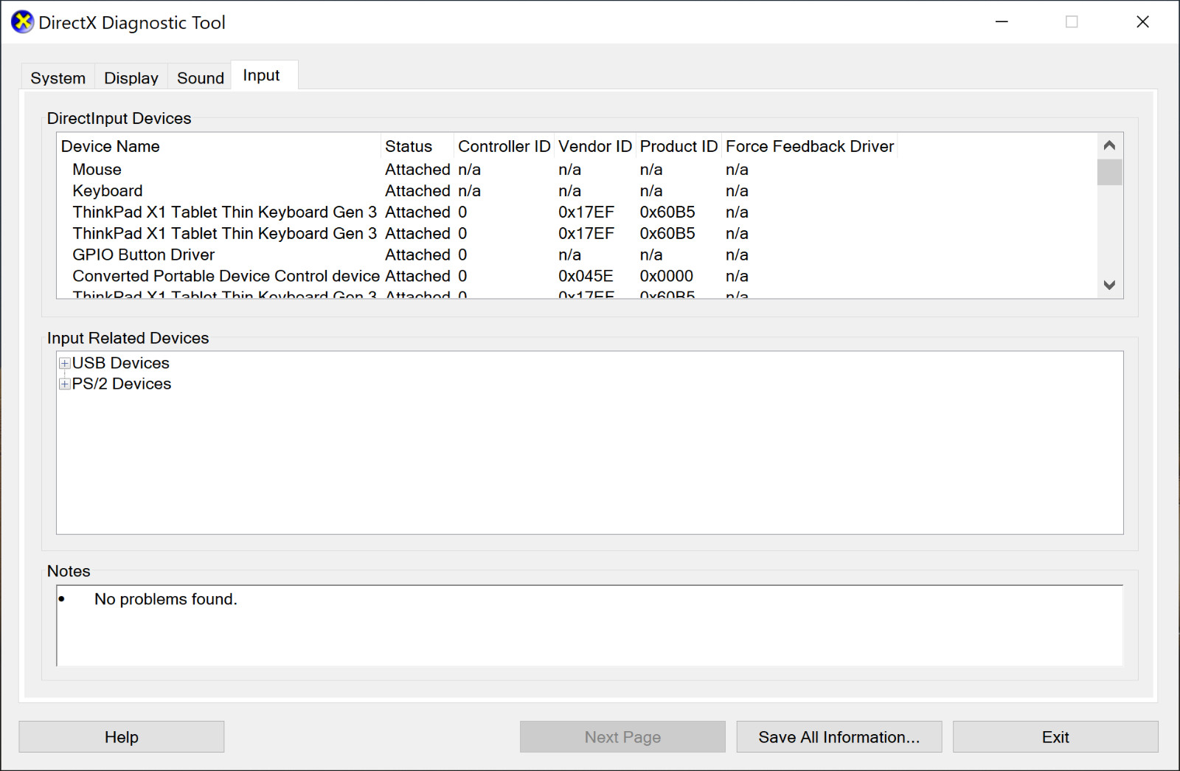Click the DirectX Diagnostic Tool title icon
The width and height of the screenshot is (1180, 771).
click(22, 22)
